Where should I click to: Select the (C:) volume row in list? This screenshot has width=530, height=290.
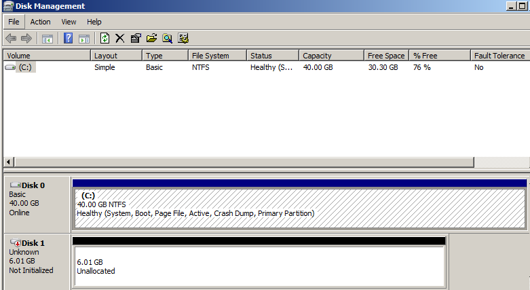point(25,68)
